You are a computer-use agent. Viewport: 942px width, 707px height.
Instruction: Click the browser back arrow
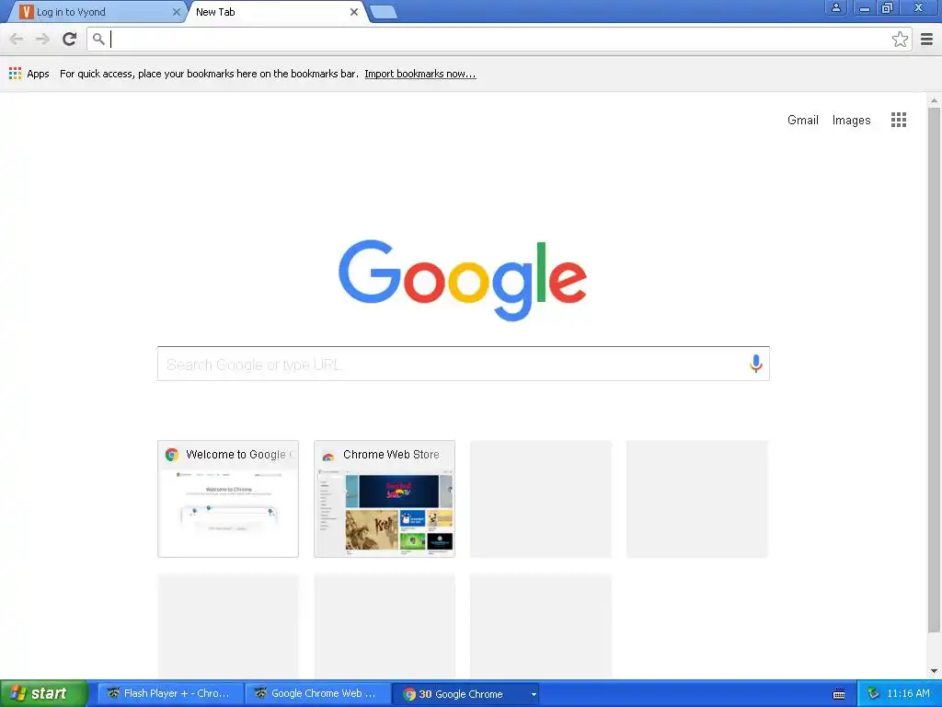click(17, 40)
